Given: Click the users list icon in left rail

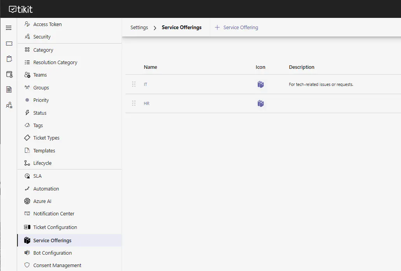Looking at the screenshot, I should point(9,105).
